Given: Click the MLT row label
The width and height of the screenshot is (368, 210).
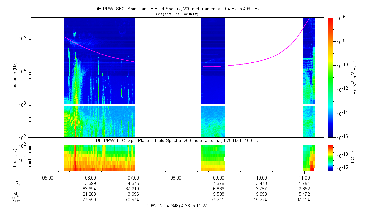Looking at the screenshot, I should click(x=16, y=194).
